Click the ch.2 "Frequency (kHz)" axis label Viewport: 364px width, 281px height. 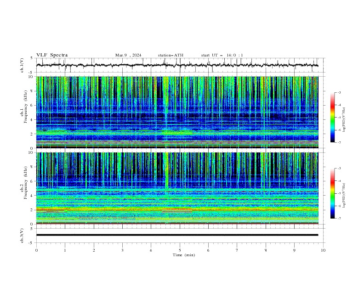[x=26, y=182]
